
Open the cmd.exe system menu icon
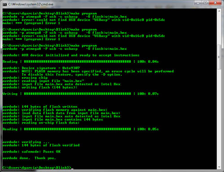point(5,4)
